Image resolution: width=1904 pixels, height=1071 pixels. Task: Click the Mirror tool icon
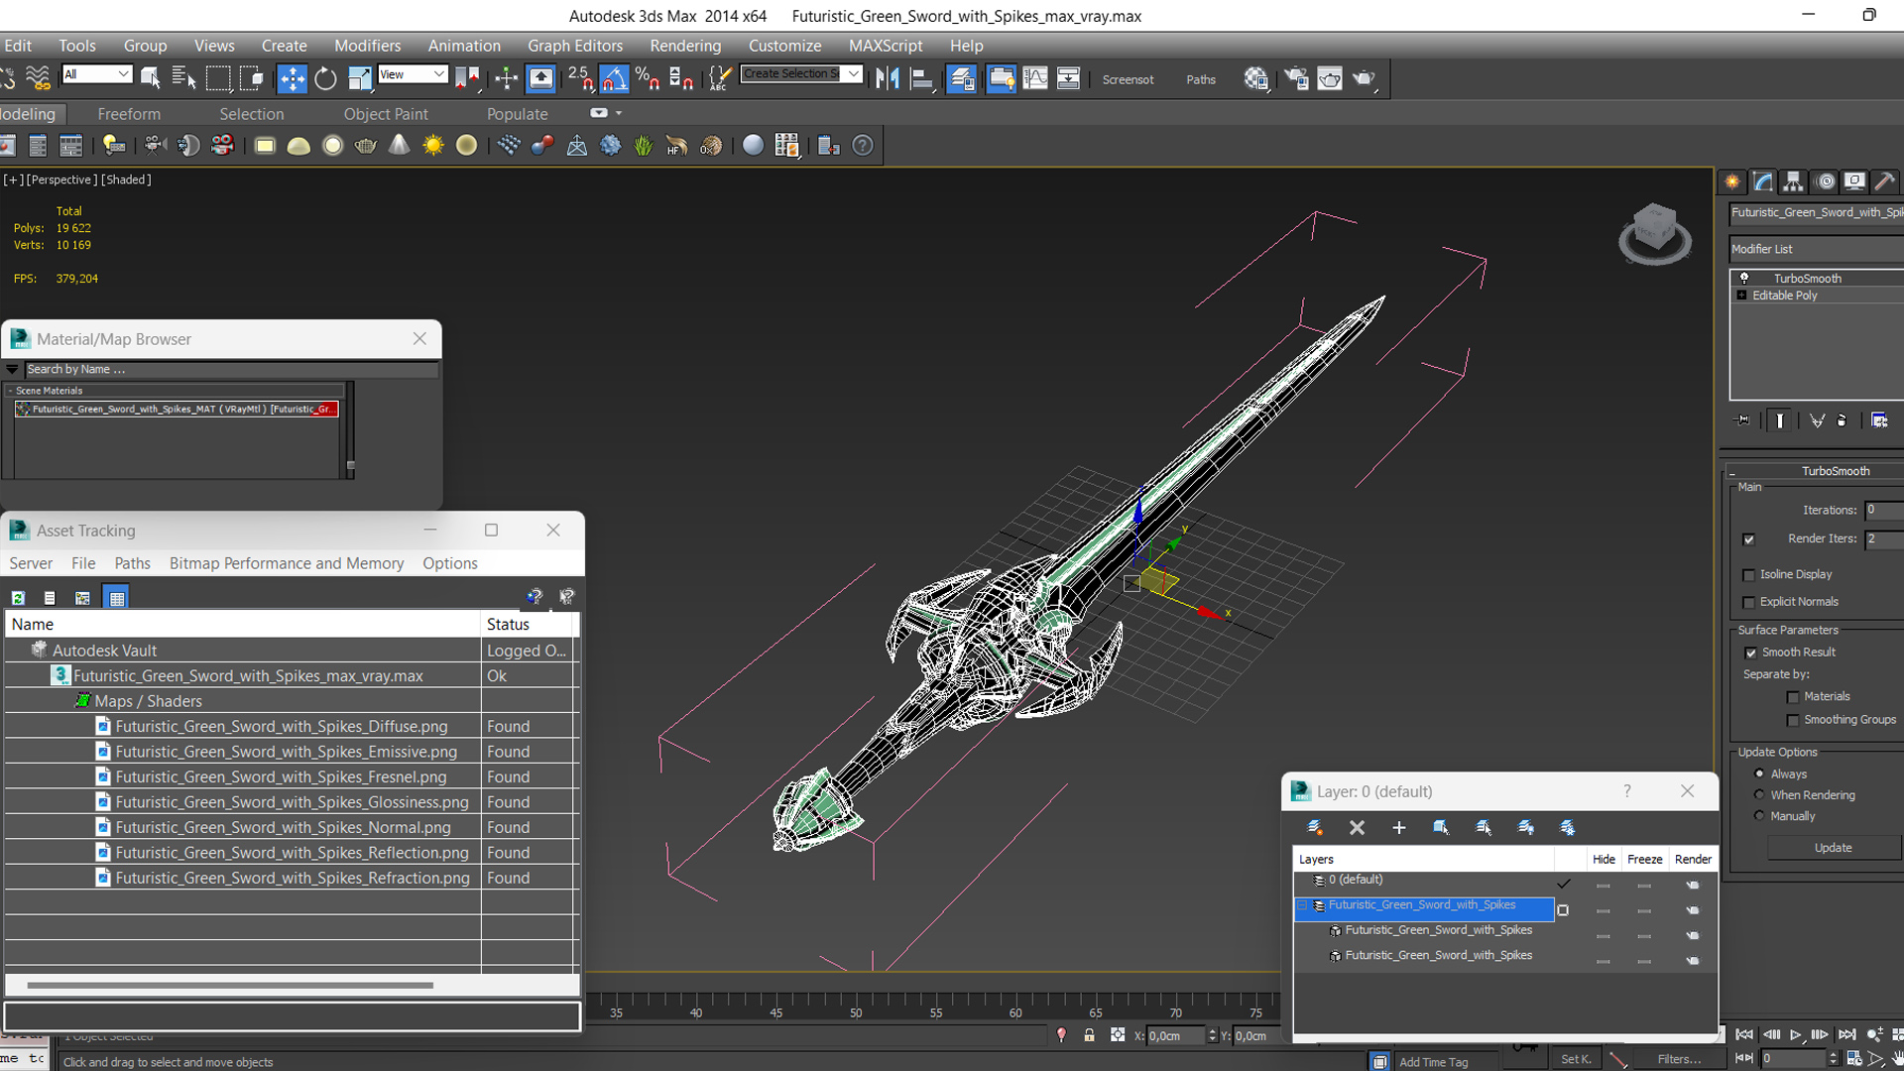point(888,78)
